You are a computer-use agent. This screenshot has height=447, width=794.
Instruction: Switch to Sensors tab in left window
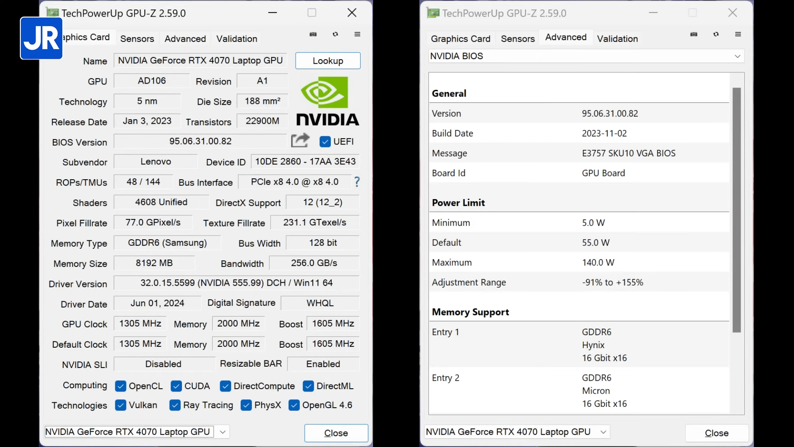(x=137, y=38)
